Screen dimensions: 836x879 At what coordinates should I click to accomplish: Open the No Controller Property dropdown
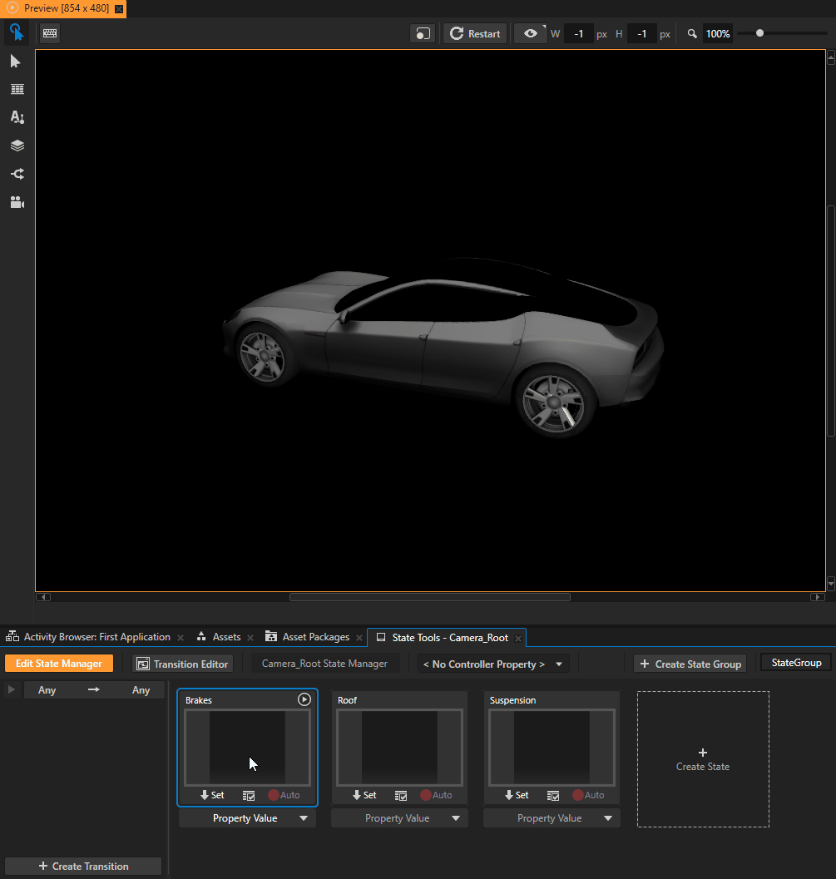pyautogui.click(x=493, y=663)
